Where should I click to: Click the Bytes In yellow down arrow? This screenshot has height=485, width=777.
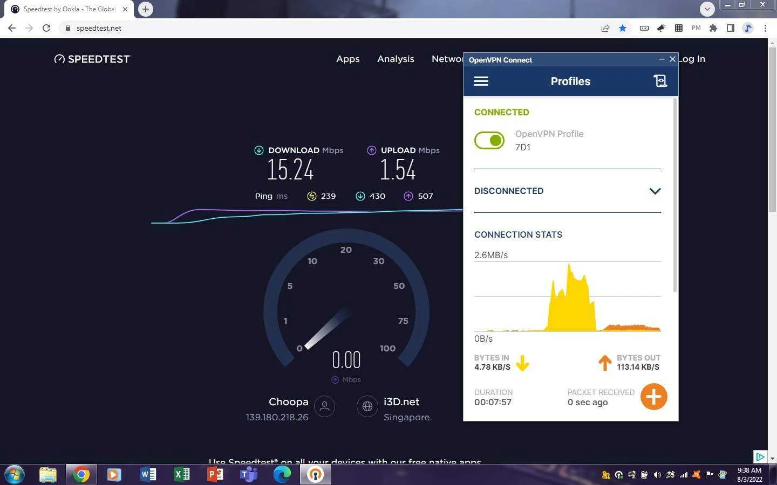pos(522,363)
